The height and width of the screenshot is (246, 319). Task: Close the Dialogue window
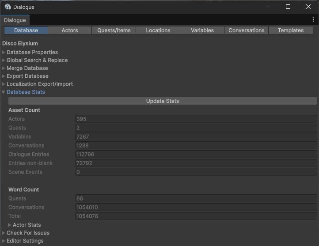click(308, 7)
